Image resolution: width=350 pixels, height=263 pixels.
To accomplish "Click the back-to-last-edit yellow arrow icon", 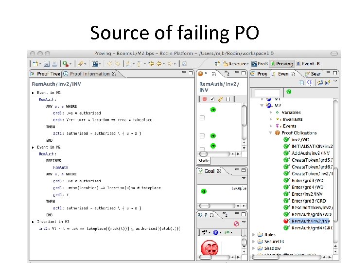I will 151,64.
